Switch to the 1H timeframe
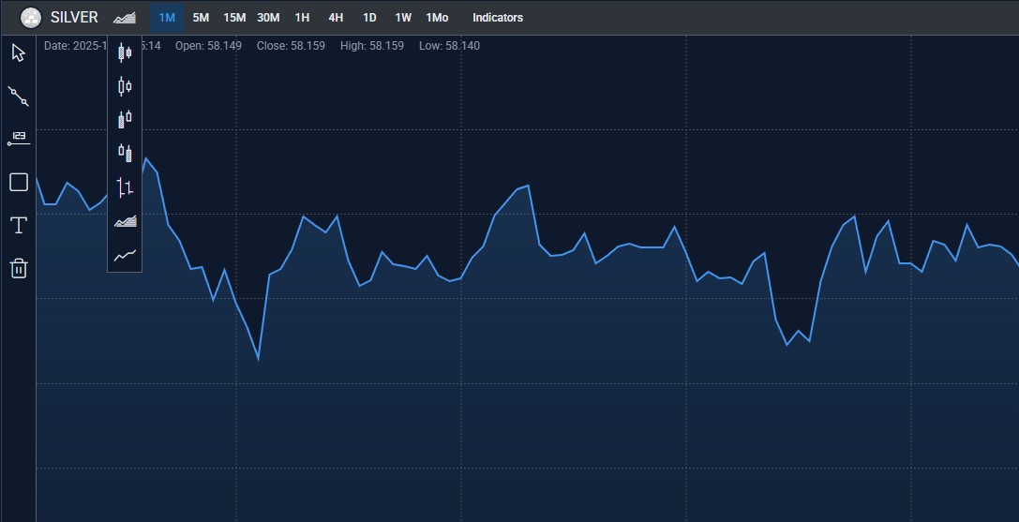The image size is (1019, 522). [302, 18]
